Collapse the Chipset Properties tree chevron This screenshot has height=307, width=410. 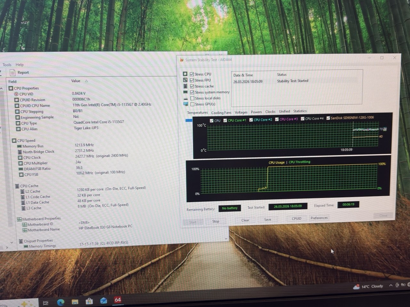click(12, 242)
